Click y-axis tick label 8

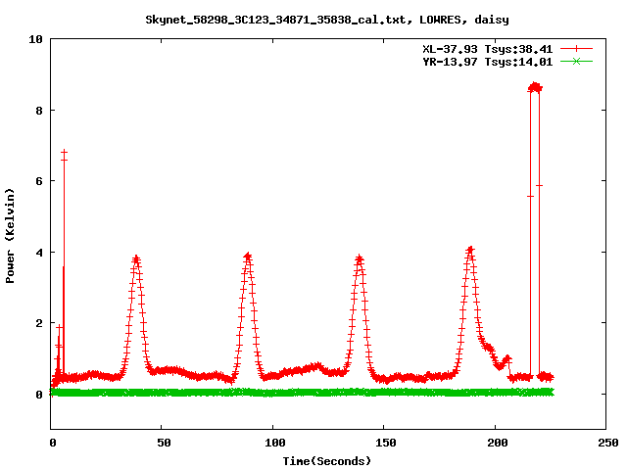click(39, 111)
